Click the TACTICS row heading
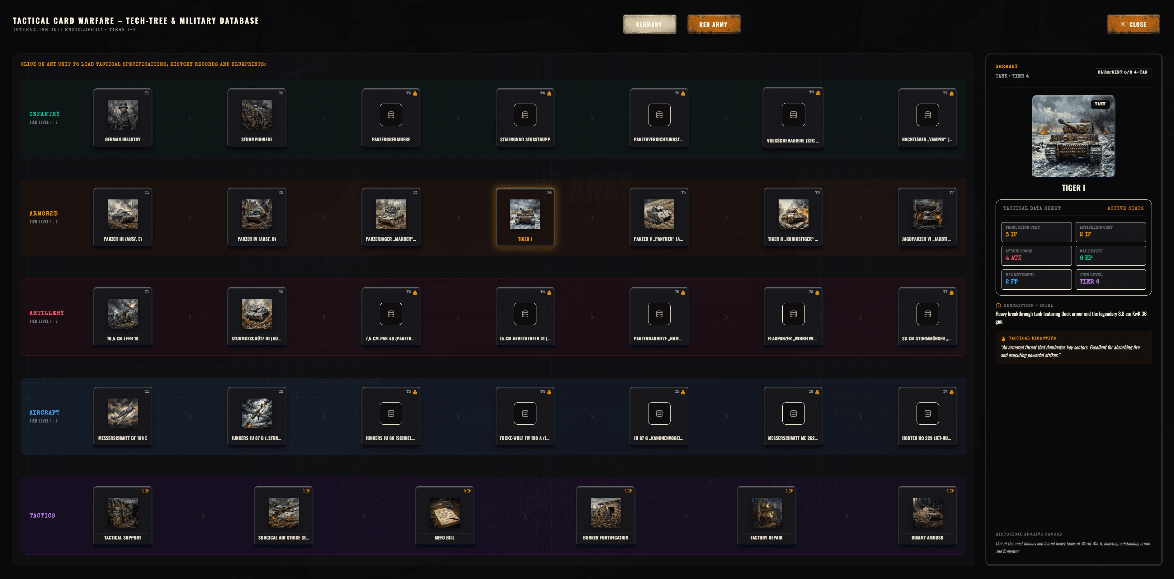The width and height of the screenshot is (1174, 579). (42, 515)
